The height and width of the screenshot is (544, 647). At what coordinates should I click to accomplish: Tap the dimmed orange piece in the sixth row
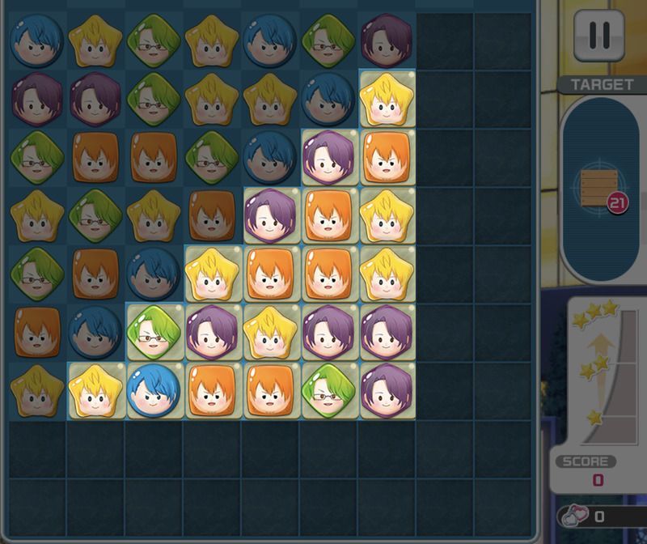[36, 332]
